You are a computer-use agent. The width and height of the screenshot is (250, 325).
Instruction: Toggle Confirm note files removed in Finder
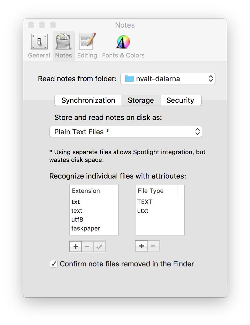(53, 264)
